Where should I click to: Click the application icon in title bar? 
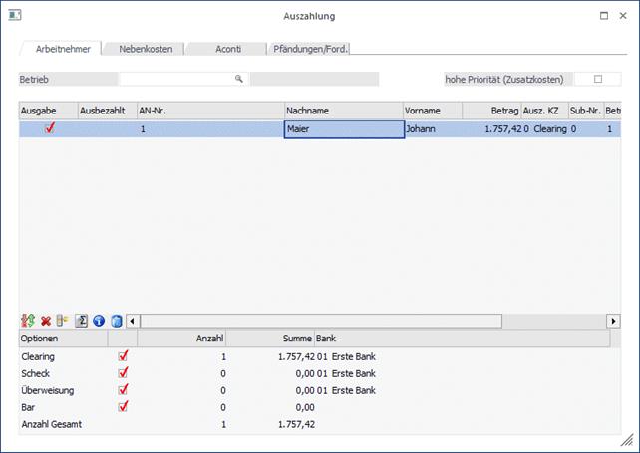(14, 16)
